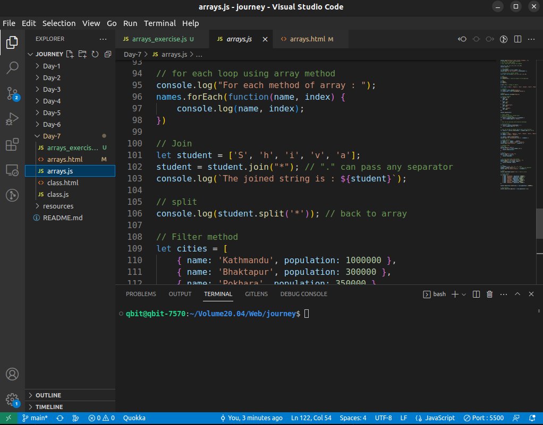
Task: Maximize the terminal panel size
Action: point(517,294)
